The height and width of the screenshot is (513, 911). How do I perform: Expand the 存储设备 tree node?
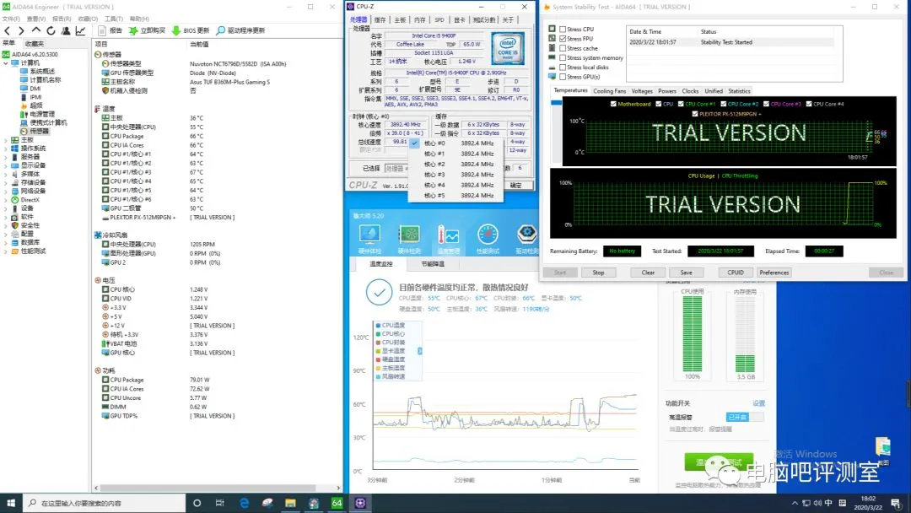[6, 182]
